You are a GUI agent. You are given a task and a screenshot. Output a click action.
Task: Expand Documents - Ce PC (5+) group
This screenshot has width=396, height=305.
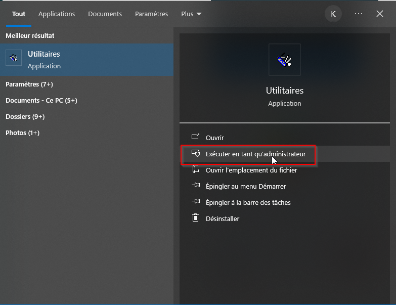pos(41,101)
